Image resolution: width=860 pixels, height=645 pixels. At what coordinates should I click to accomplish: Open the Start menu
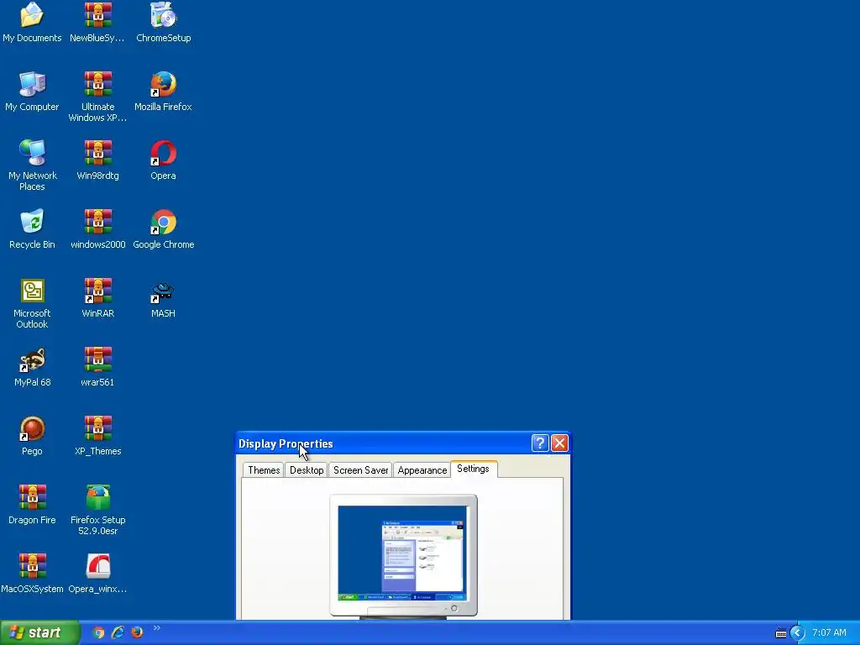tap(39, 633)
